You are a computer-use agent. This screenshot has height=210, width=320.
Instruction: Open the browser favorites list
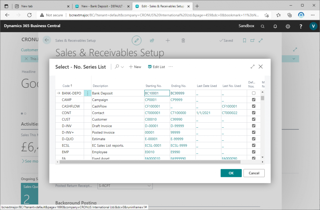tap(278, 15)
